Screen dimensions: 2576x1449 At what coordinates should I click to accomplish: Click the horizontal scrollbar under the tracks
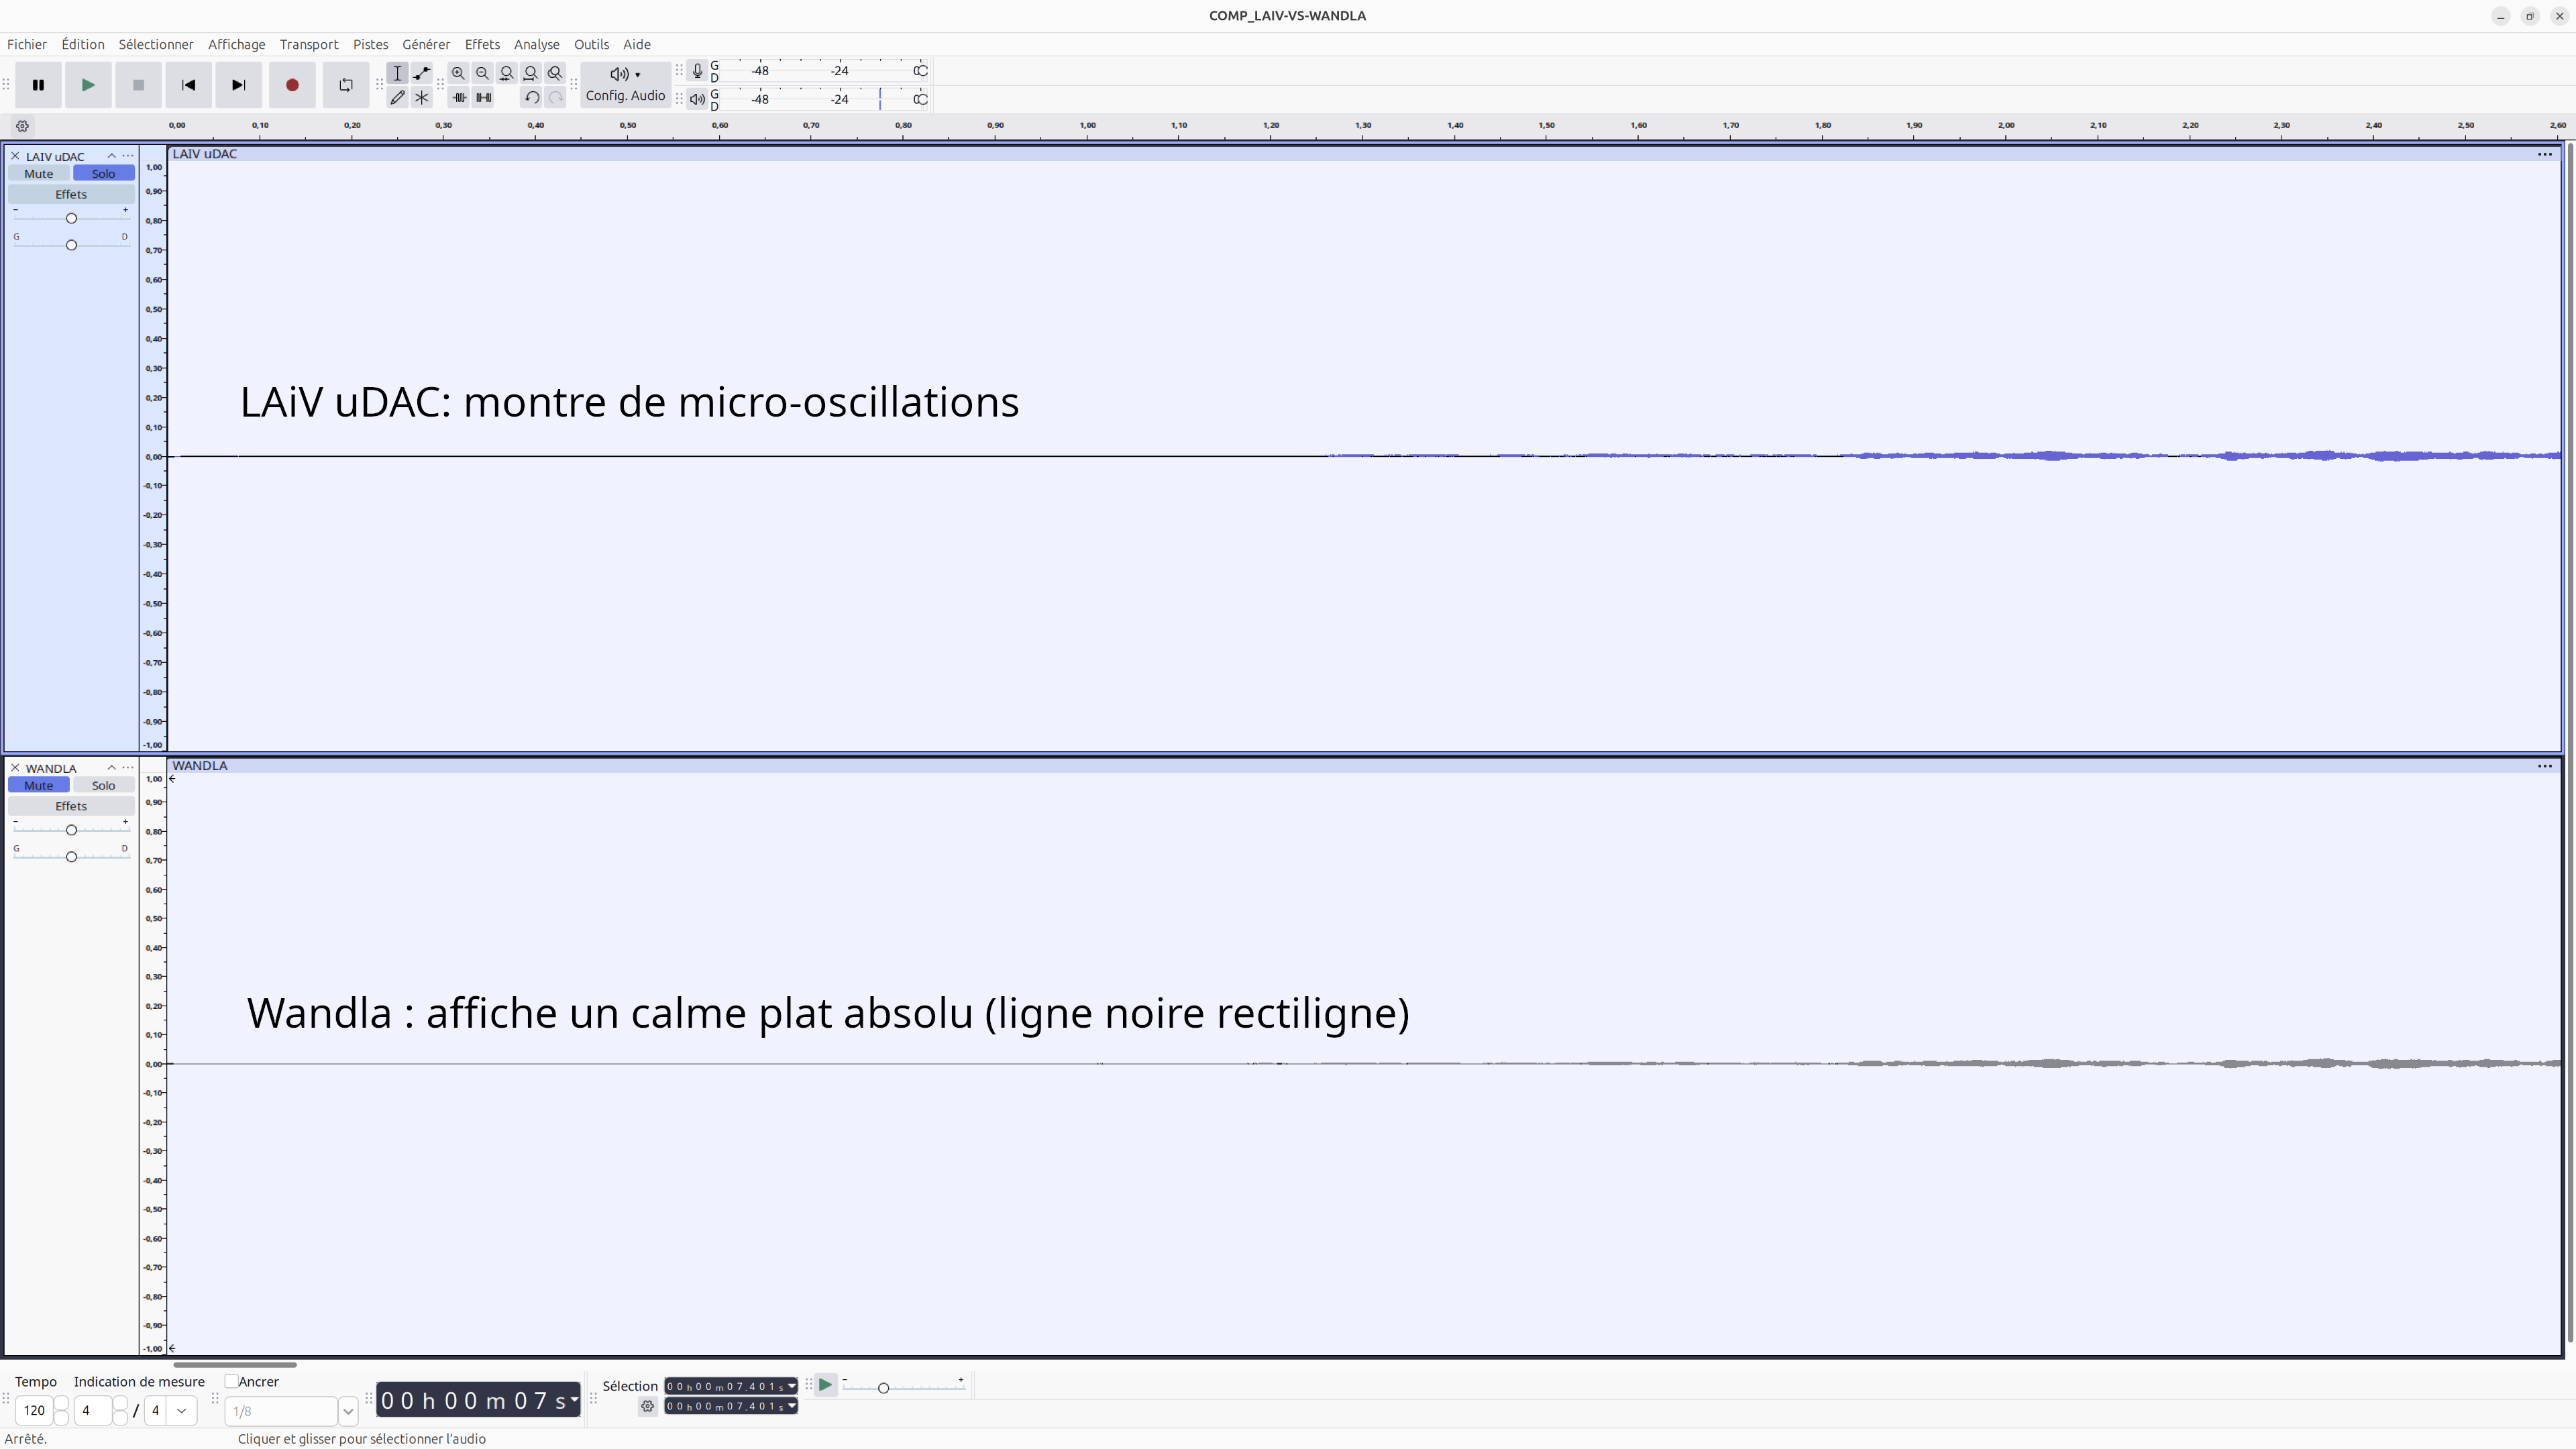[x=235, y=1364]
